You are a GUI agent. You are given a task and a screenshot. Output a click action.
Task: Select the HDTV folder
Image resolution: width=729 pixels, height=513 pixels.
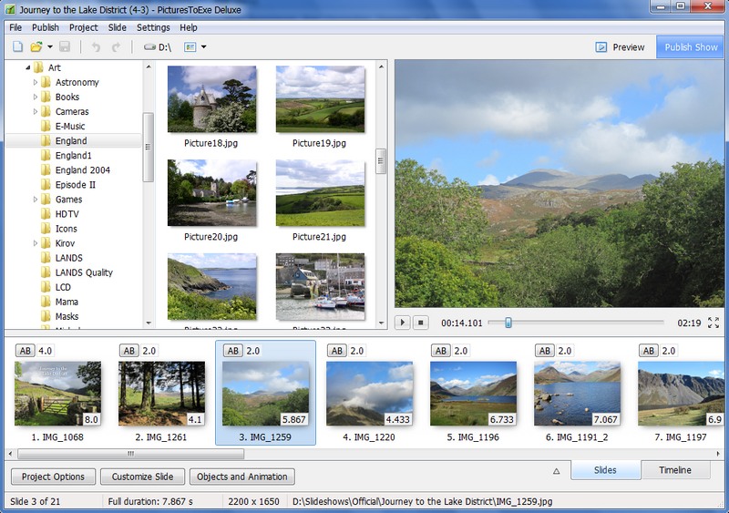click(60, 214)
